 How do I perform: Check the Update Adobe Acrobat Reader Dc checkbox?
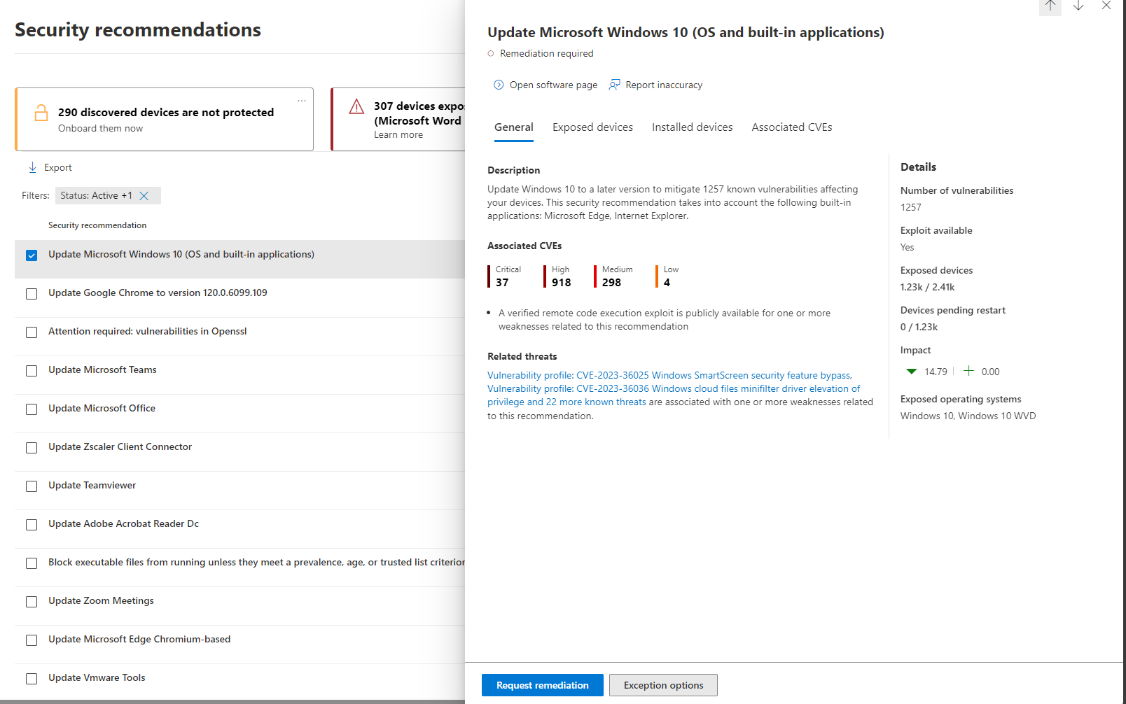click(x=32, y=525)
